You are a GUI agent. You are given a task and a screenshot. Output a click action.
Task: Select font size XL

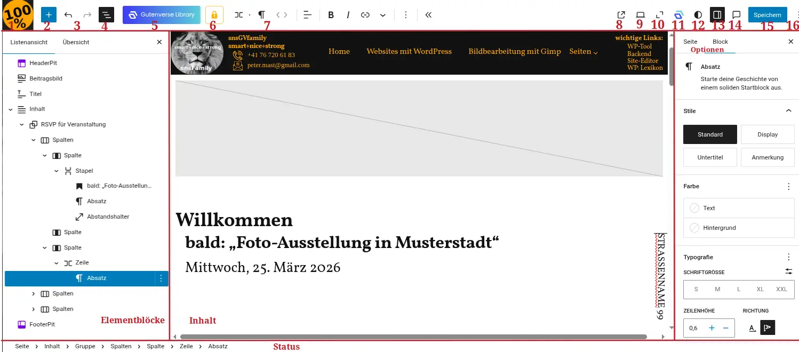pos(760,289)
